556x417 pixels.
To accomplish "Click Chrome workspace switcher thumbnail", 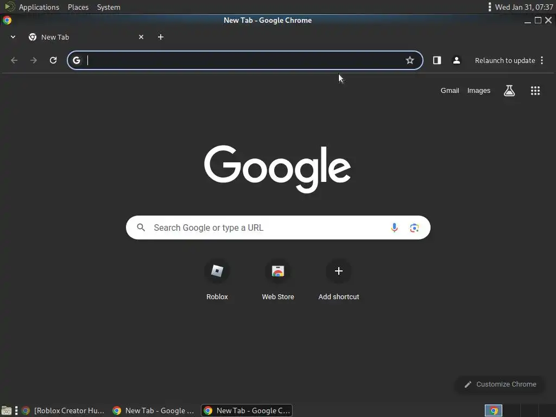I will click(494, 410).
